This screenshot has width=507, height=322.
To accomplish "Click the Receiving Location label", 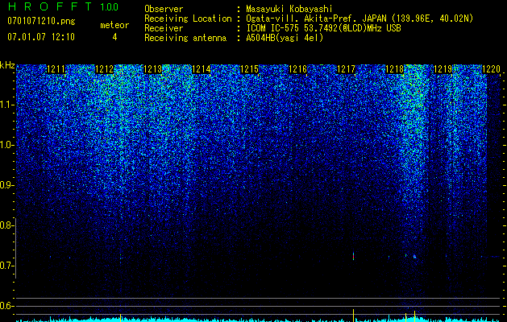I will tap(188, 19).
